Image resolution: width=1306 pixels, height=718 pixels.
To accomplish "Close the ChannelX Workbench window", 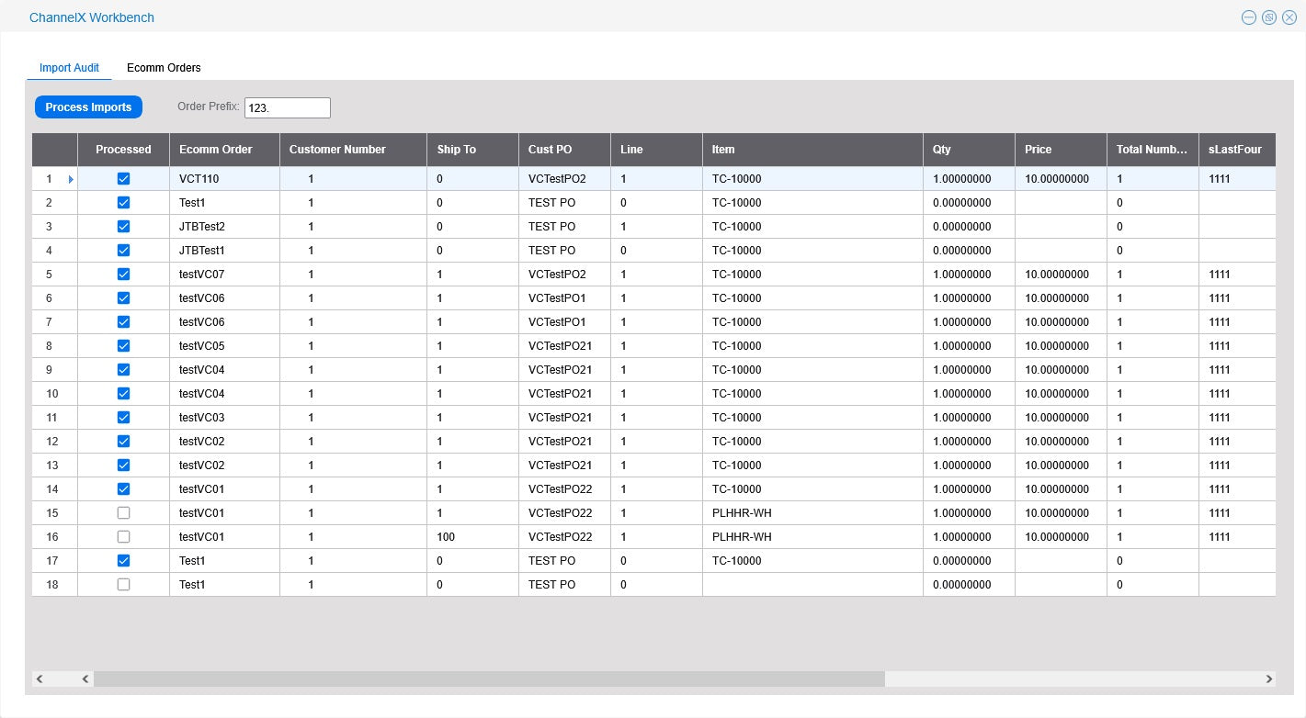I will point(1289,17).
